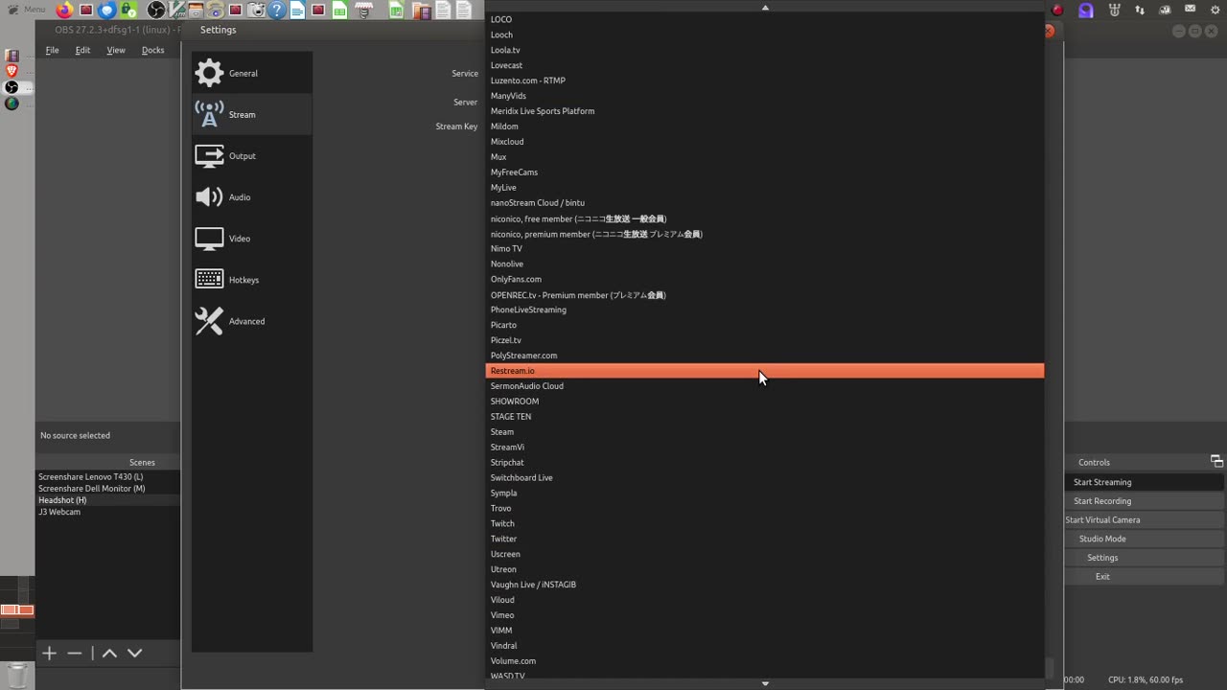Screen dimensions: 1227x690
Task: Click the OBS icon in top panel
Action: pyautogui.click(x=155, y=10)
